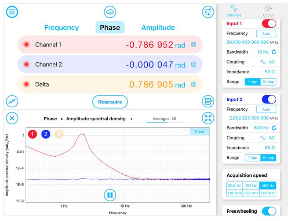The width and height of the screenshot is (291, 221).
Task: Change Input 2 coupling sine icon
Action: click(x=263, y=138)
